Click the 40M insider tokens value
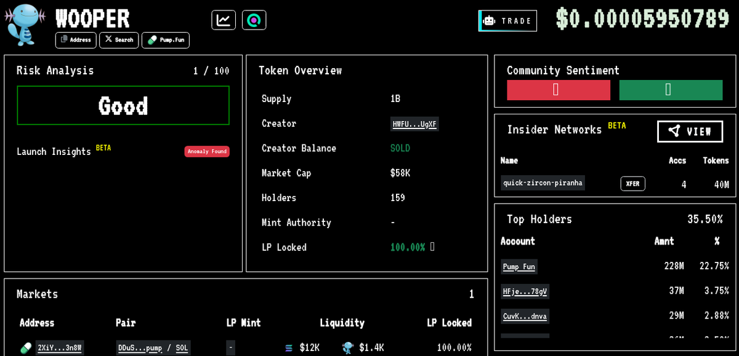 [x=722, y=184]
